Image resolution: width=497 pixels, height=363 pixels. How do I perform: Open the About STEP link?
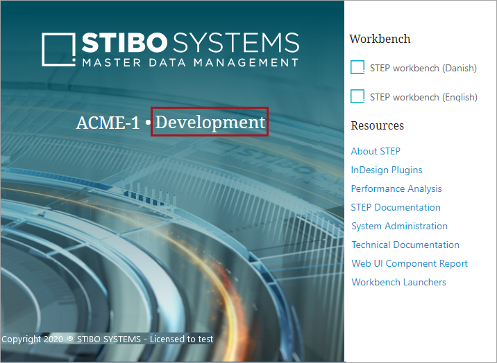click(x=376, y=151)
